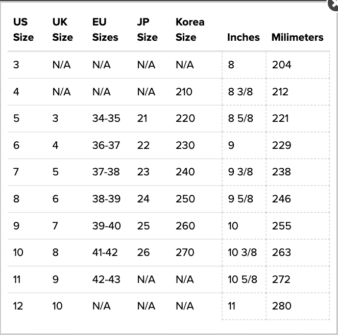Click the Milimeters column header
This screenshot has height=335, width=338.
pyautogui.click(x=297, y=37)
